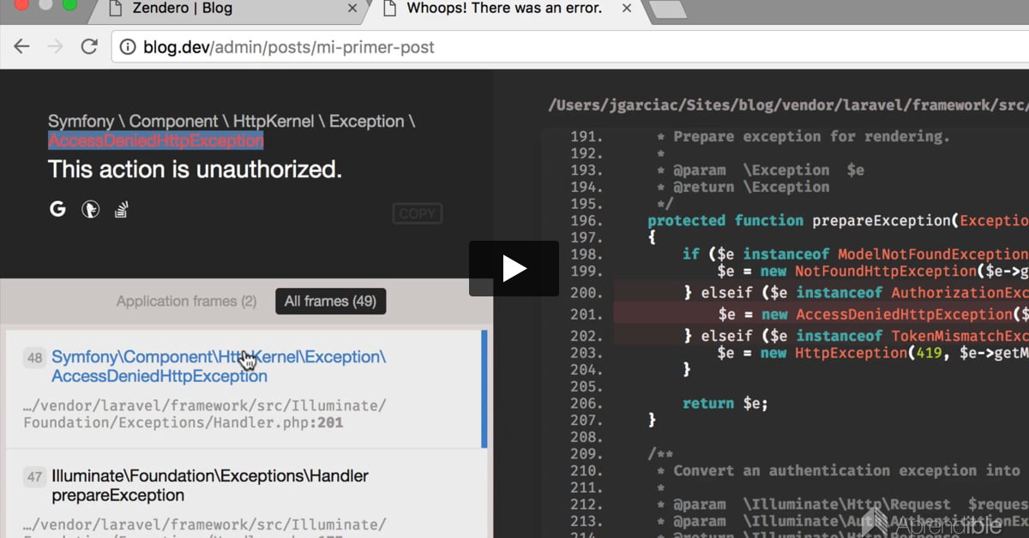1029x538 pixels.
Task: Search the error on DuckDuckGo icon
Action: click(90, 209)
